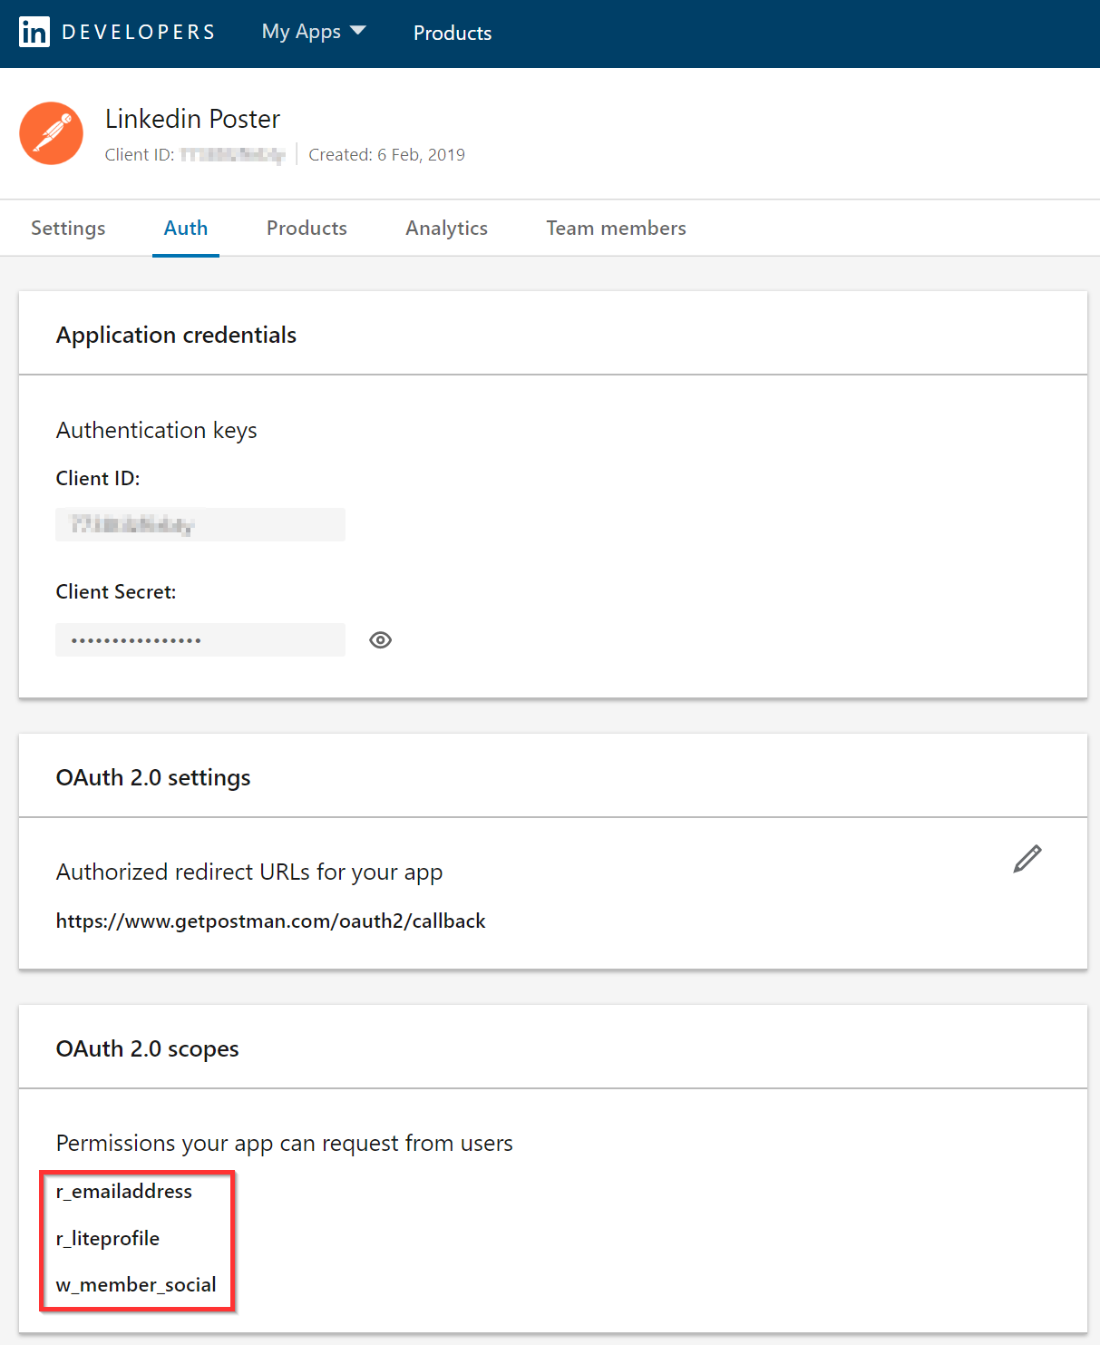Screen dimensions: 1100x1345
Task: Click the Client Secret field
Action: [200, 639]
